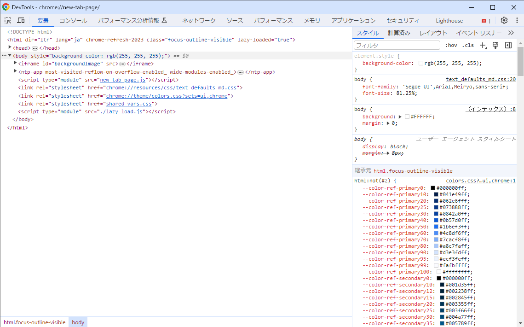Image resolution: width=524 pixels, height=327 pixels.
Task: Click the --color-ref-primary0 black swatch
Action: point(433,188)
